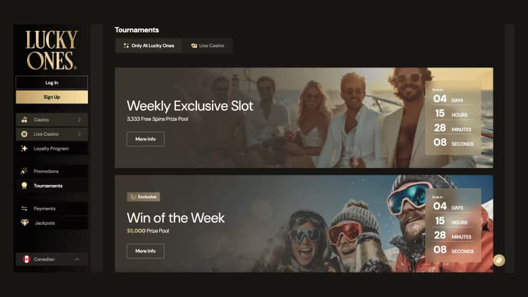
Task: Click the Casino cherries icon in sidebar
Action: pyautogui.click(x=24, y=119)
